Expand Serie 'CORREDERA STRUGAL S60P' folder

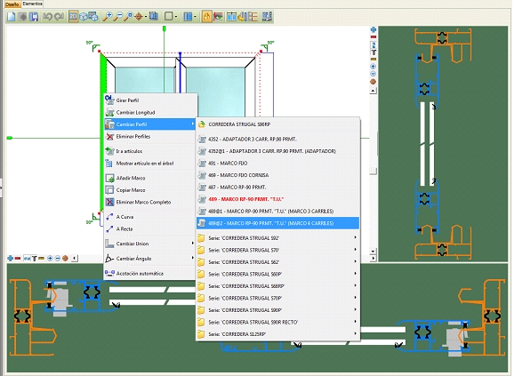(x=278, y=274)
